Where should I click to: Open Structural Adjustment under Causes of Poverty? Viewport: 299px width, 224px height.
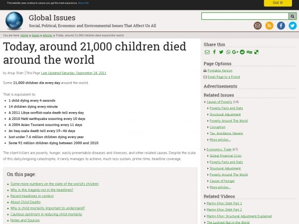225,114
